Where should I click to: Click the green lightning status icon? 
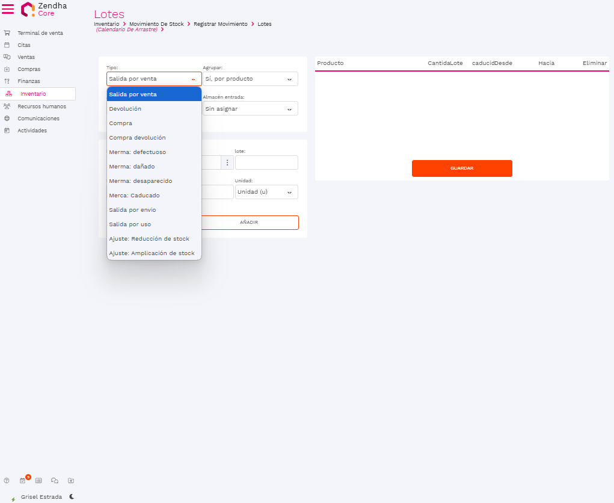pyautogui.click(x=13, y=499)
